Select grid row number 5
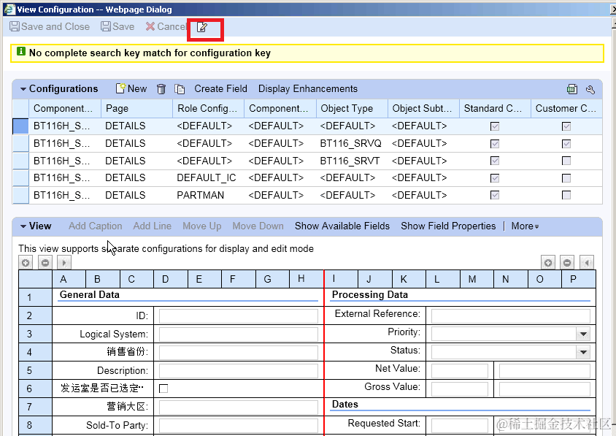This screenshot has height=436, width=616. pos(35,371)
